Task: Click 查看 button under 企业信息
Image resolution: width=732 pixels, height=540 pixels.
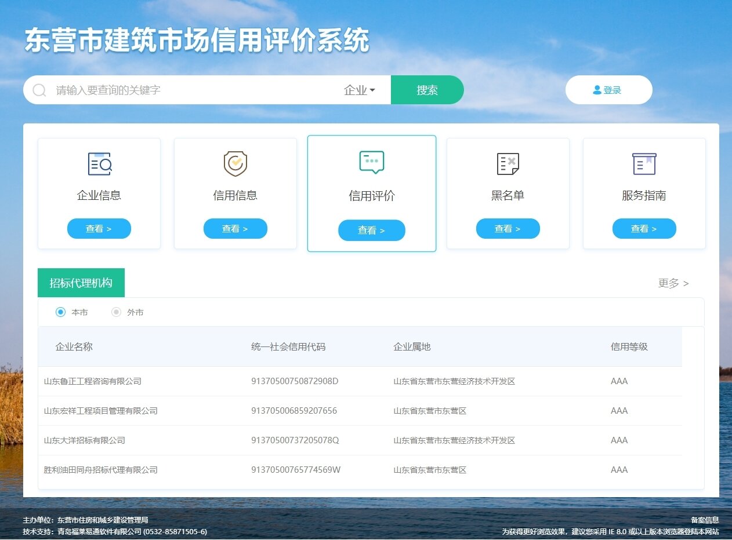Action: click(x=99, y=229)
